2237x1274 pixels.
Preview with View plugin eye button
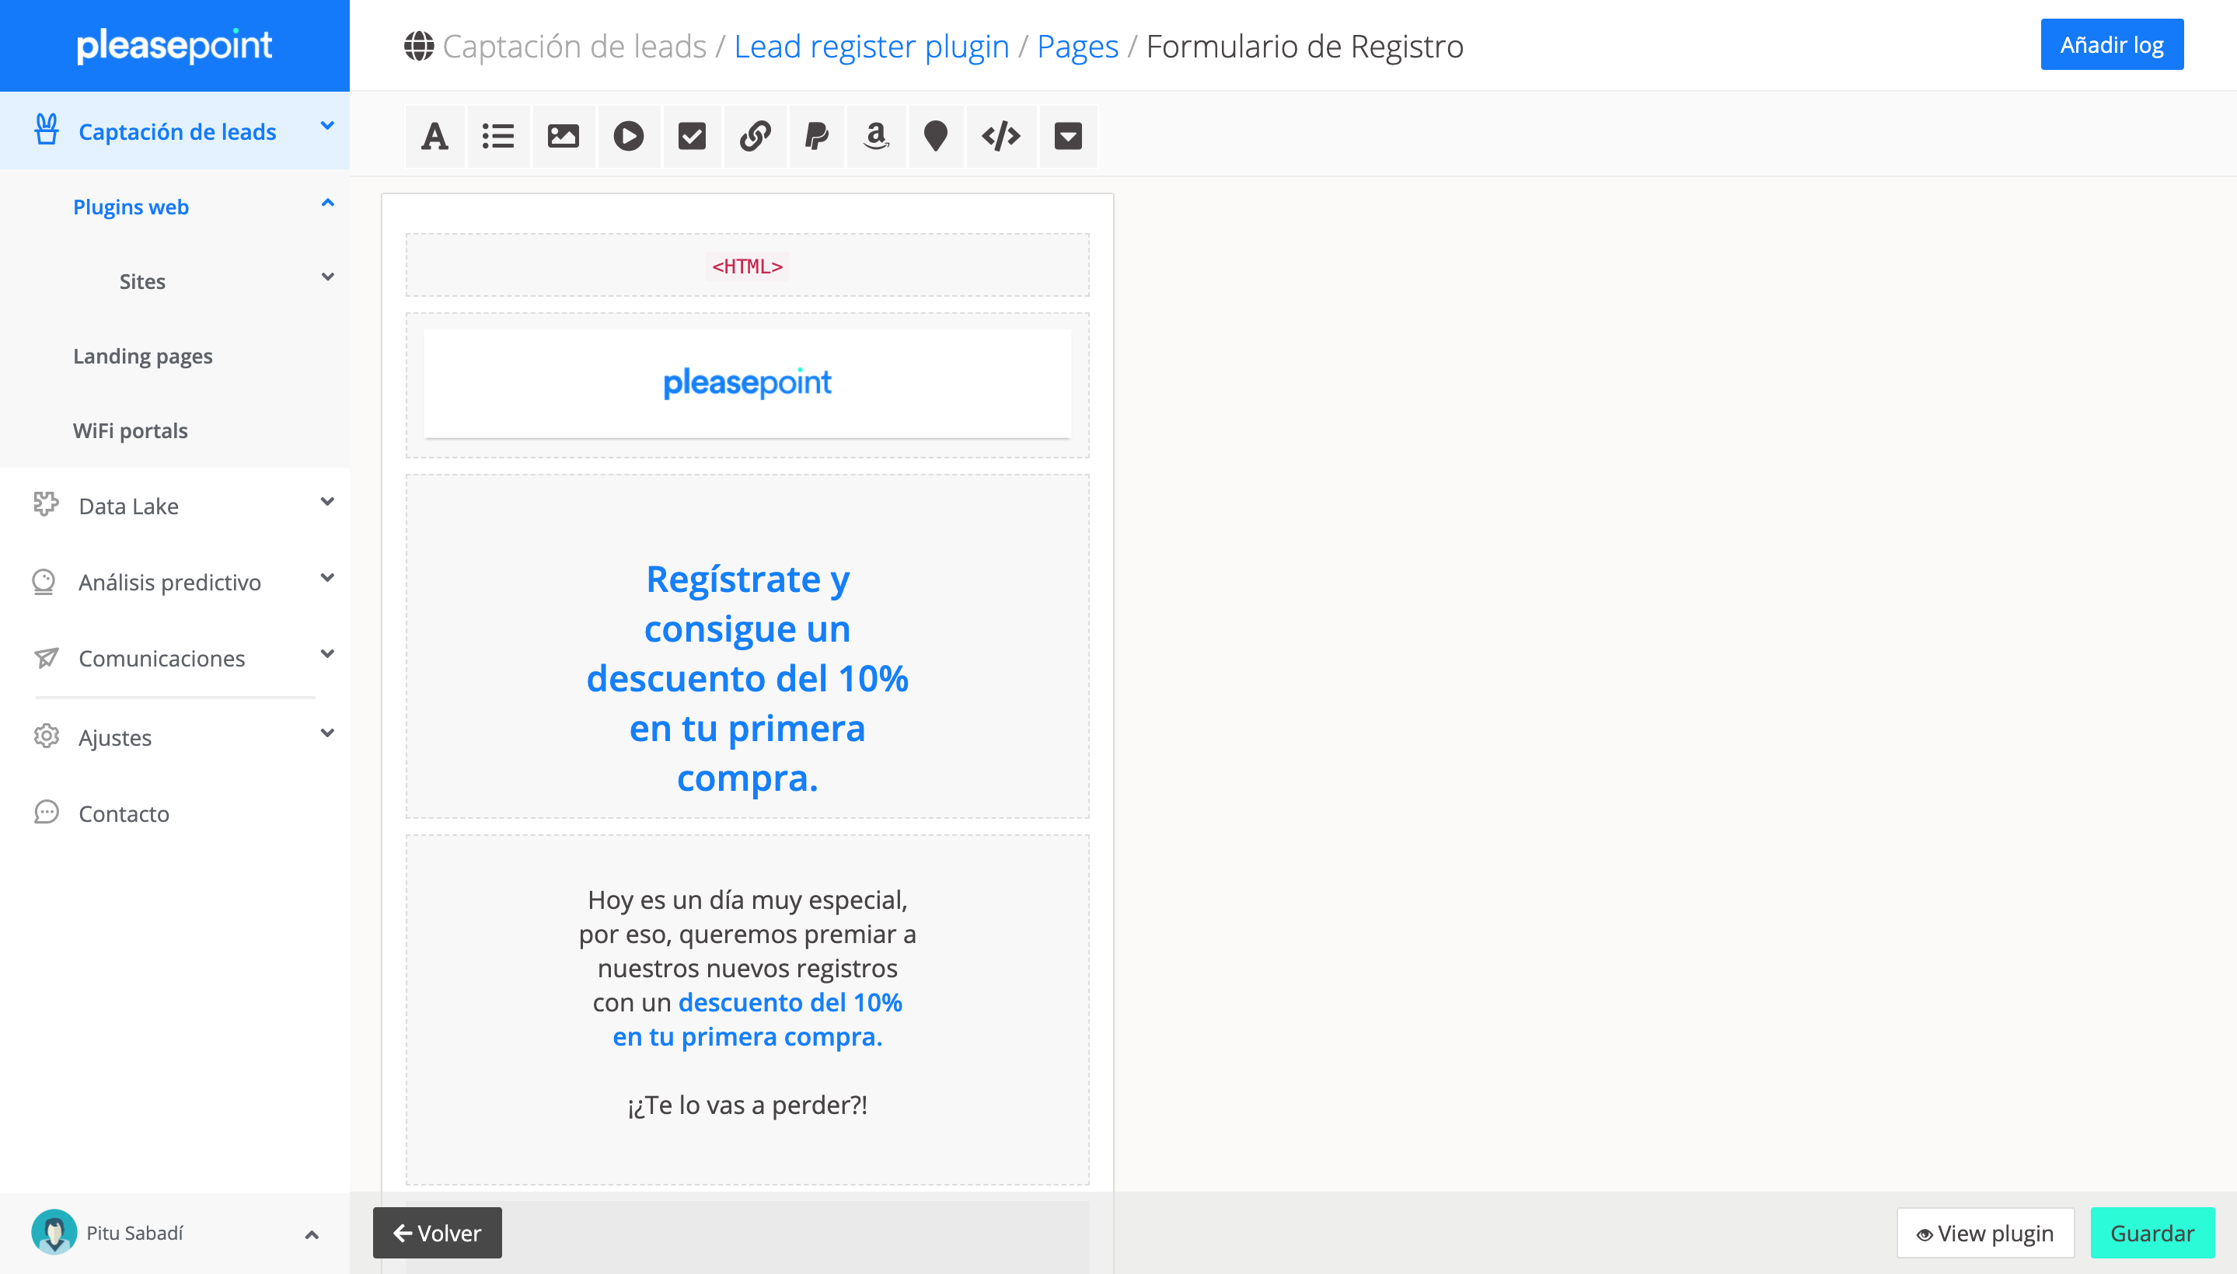coord(1985,1233)
